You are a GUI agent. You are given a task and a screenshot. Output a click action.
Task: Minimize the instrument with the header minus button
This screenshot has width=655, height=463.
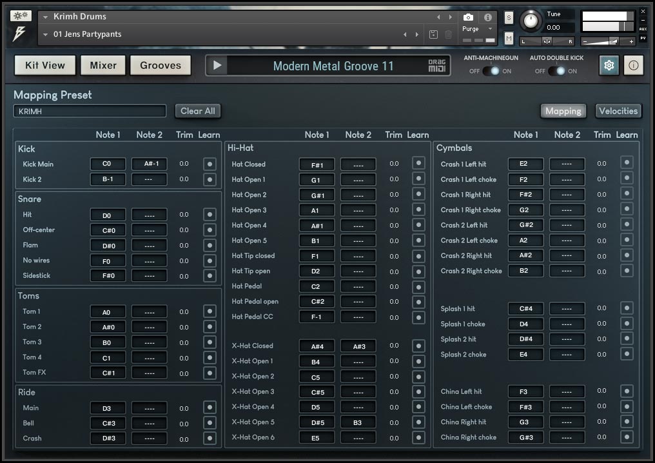643,20
